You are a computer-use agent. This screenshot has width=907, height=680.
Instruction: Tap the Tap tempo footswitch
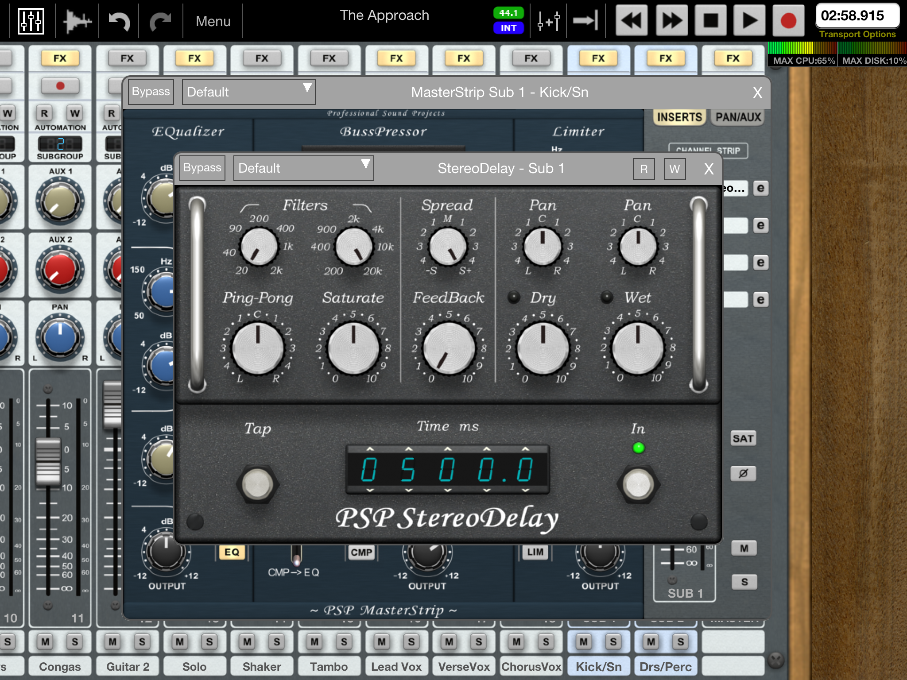point(258,484)
